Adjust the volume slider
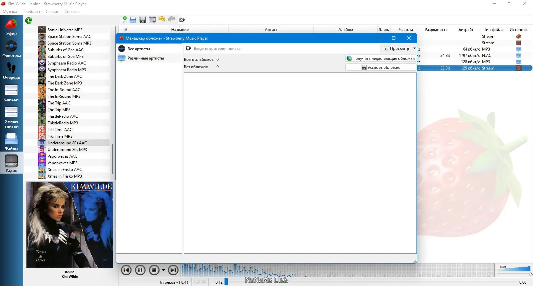This screenshot has width=533, height=286. 514,269
